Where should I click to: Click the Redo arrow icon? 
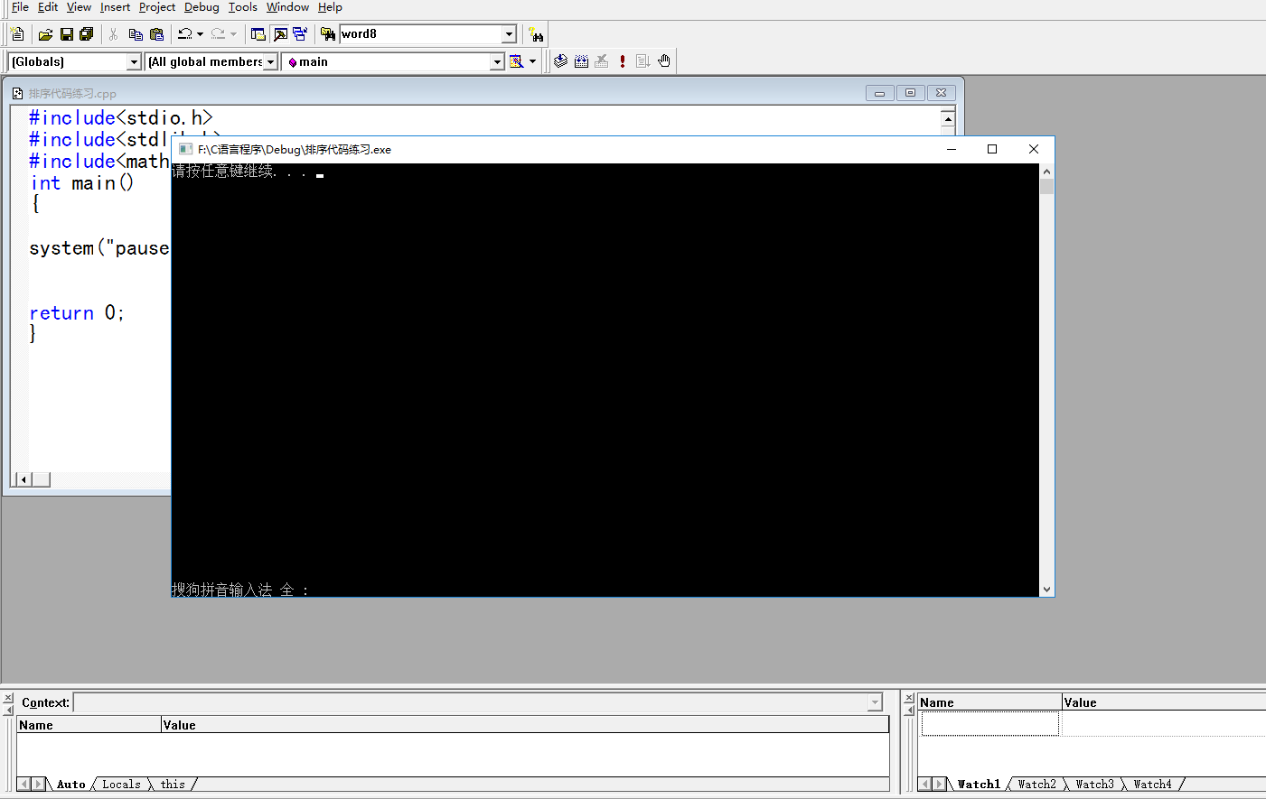(218, 34)
